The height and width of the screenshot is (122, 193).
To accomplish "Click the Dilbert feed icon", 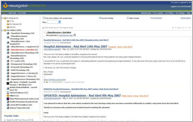I will coord(7,95).
